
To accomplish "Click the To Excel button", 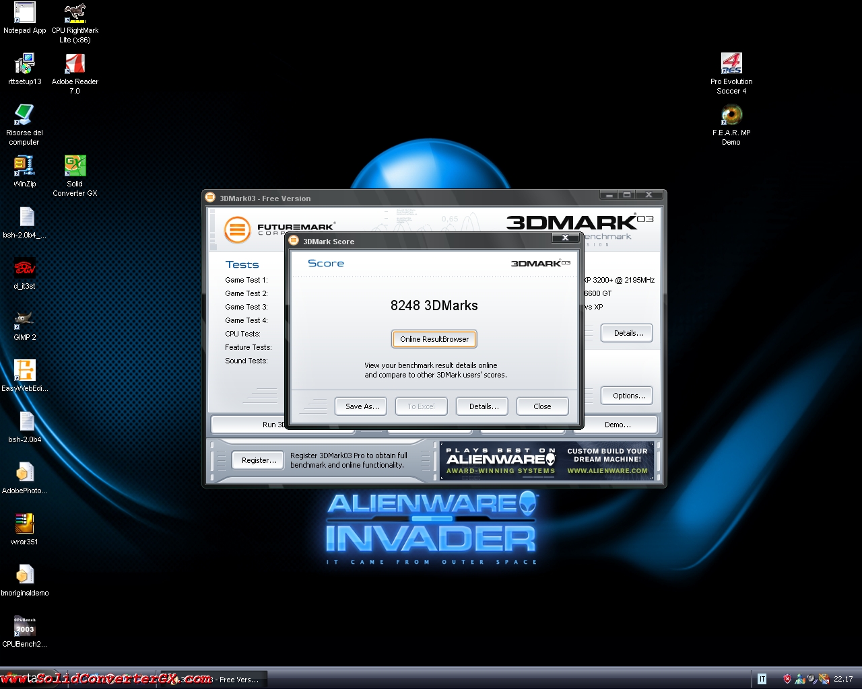I will (x=421, y=406).
